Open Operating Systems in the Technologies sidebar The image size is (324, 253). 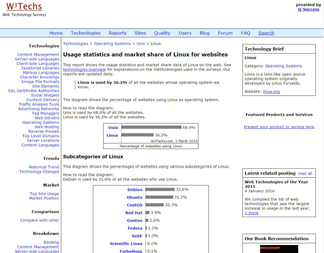point(40,122)
